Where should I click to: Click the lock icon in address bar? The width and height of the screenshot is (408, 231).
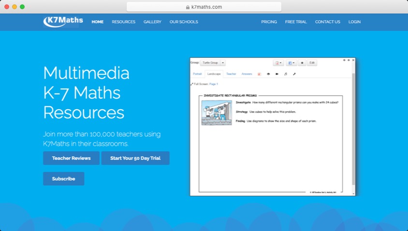[188, 7]
